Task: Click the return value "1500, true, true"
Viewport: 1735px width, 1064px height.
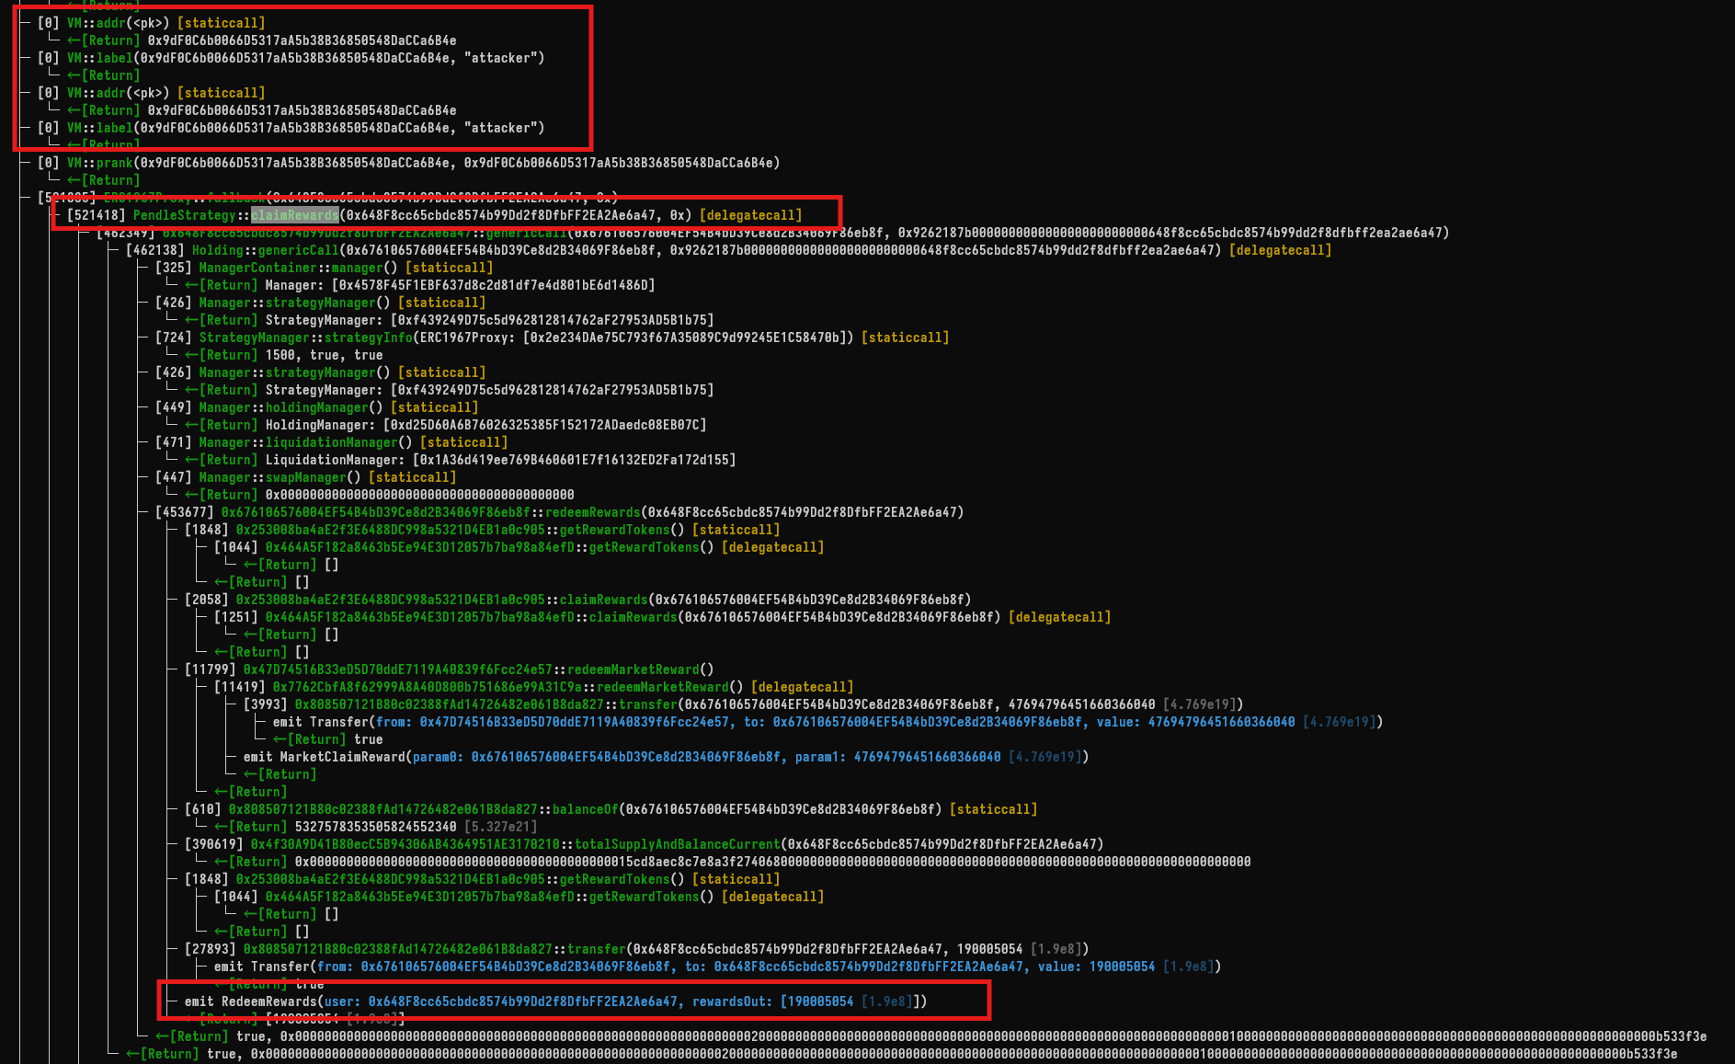Action: [x=324, y=355]
